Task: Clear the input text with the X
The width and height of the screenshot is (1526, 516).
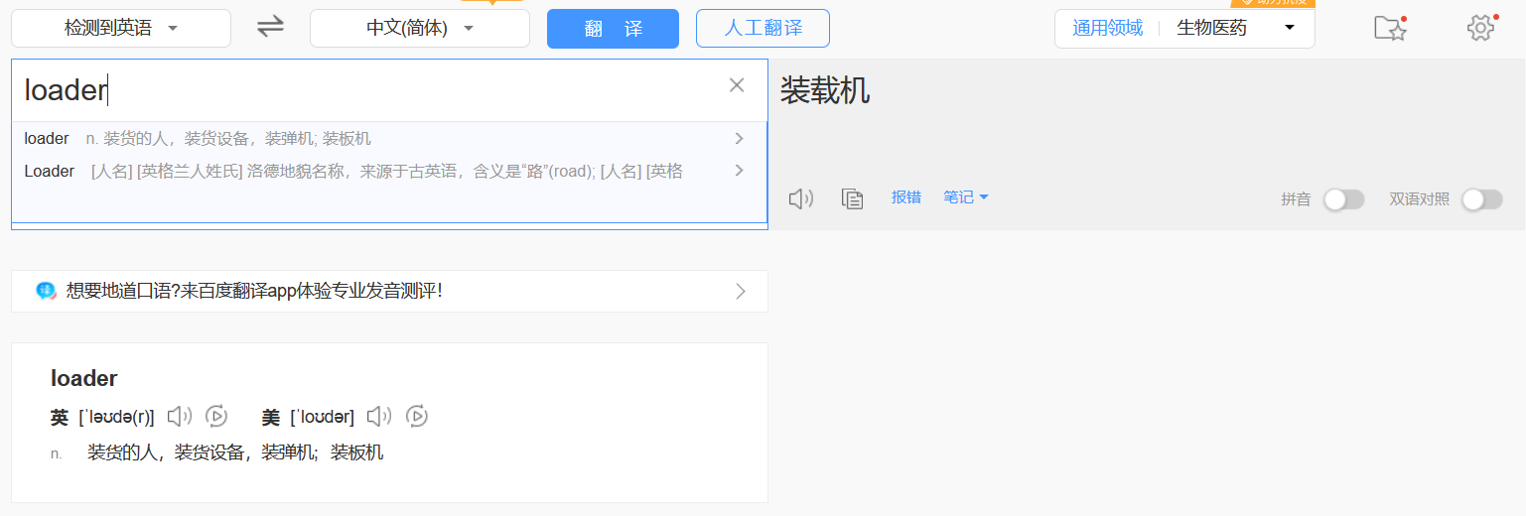Action: (737, 85)
